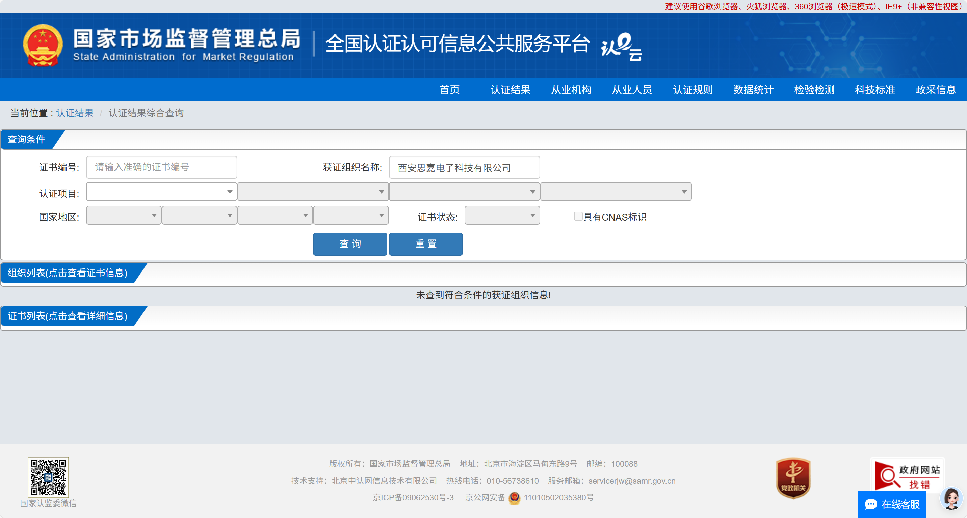967x518 pixels.
Task: Open the 证书状态 dropdown
Action: point(502,215)
